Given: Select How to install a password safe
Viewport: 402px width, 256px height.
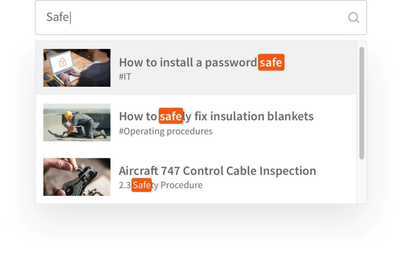Looking at the screenshot, I should pos(201,62).
